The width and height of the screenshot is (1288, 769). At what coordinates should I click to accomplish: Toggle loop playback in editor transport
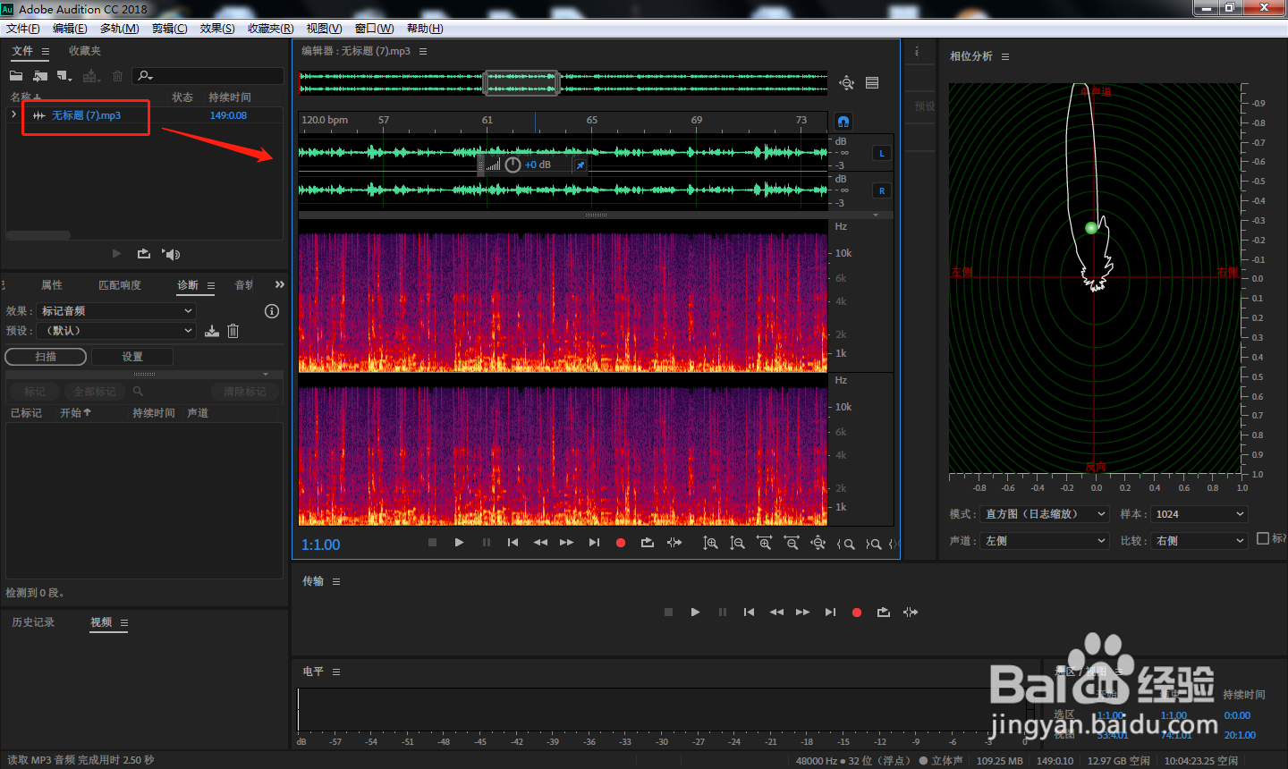[648, 543]
